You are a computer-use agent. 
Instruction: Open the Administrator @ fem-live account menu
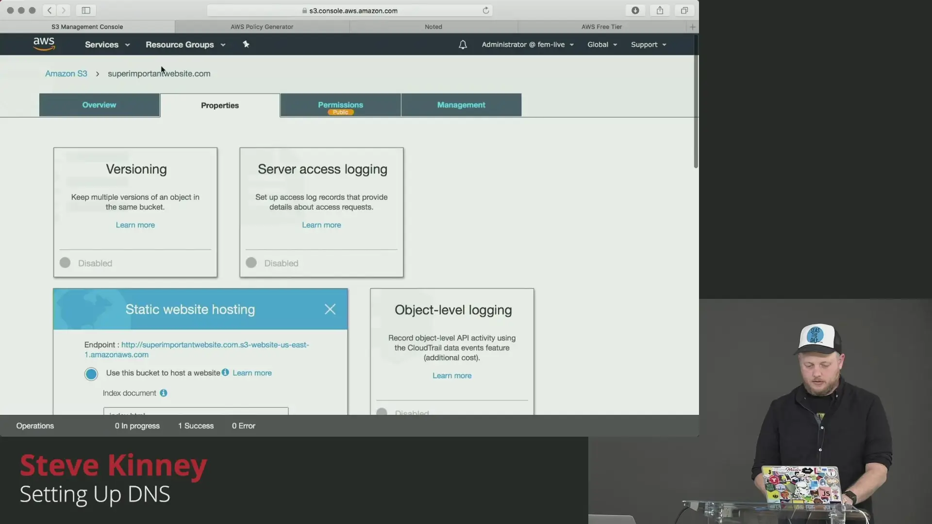[x=528, y=45]
